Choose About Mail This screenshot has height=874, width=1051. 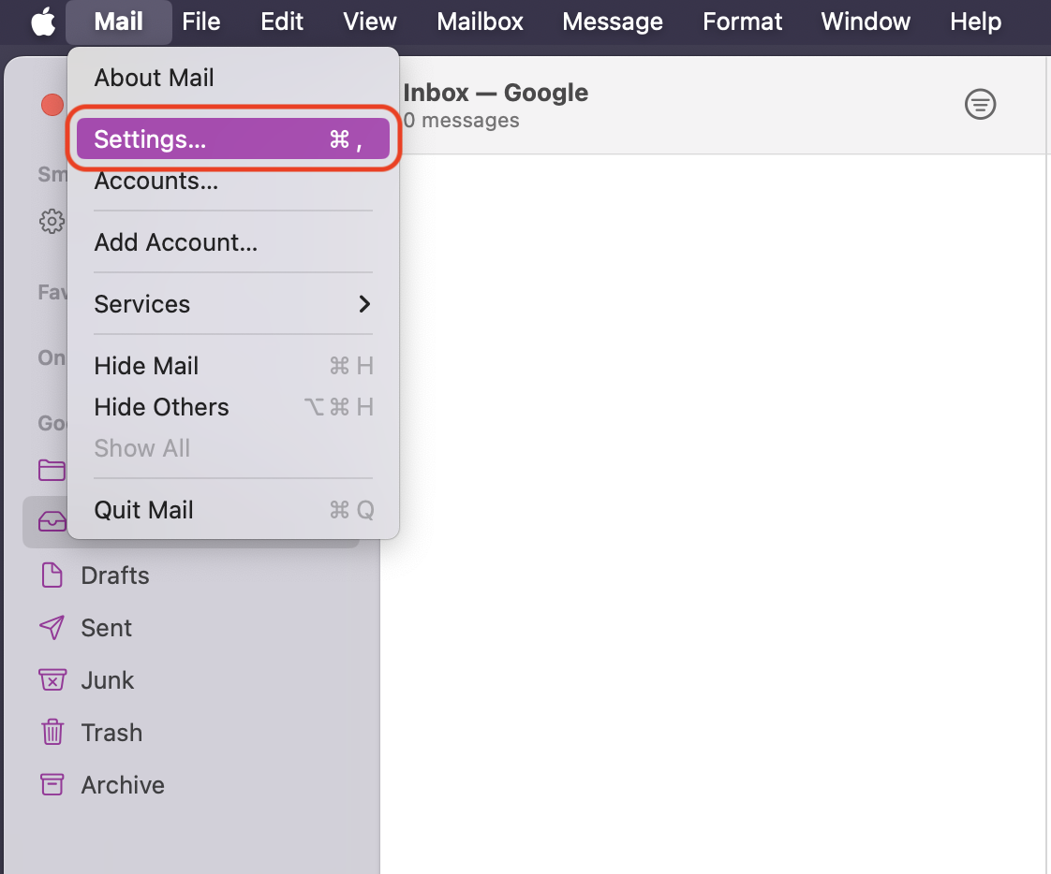coord(233,78)
